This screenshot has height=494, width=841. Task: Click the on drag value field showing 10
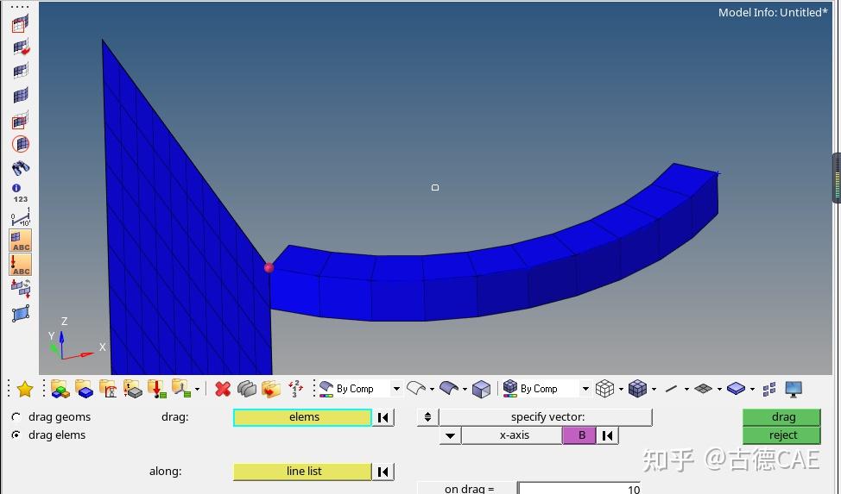pyautogui.click(x=579, y=488)
